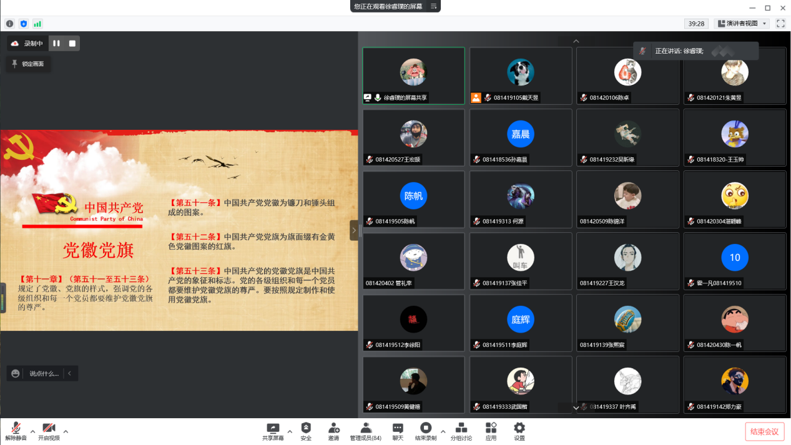791x445 pixels.
Task: Click muted mic icon of 081419142郑力豪
Action: 691,407
